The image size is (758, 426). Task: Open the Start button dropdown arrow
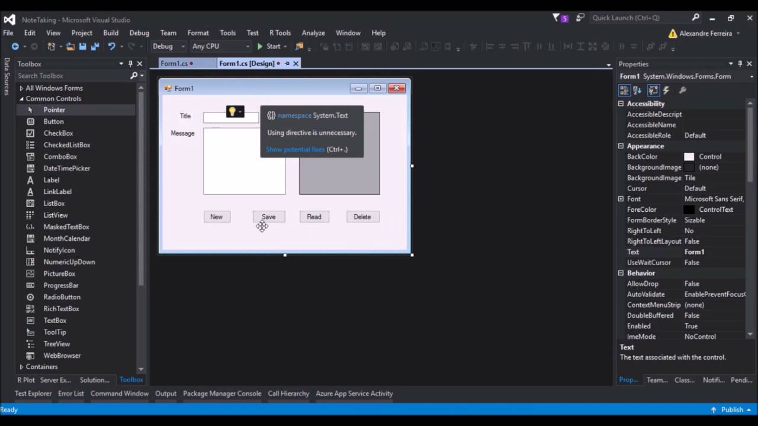(x=285, y=46)
